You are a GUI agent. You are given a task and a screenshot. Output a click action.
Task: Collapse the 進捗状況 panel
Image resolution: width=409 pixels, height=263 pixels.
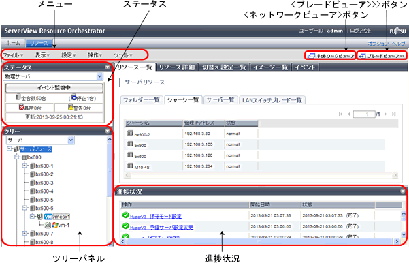(x=403, y=191)
